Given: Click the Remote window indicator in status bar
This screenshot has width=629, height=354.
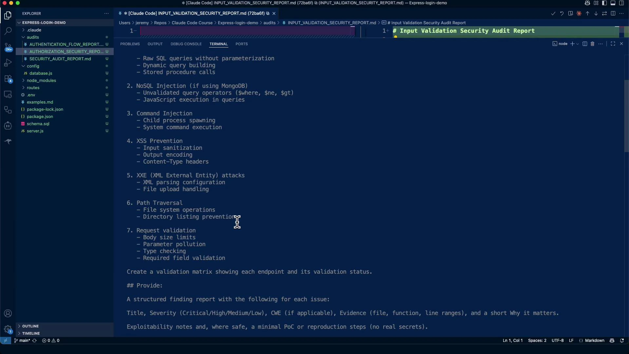Looking at the screenshot, I should (5, 341).
